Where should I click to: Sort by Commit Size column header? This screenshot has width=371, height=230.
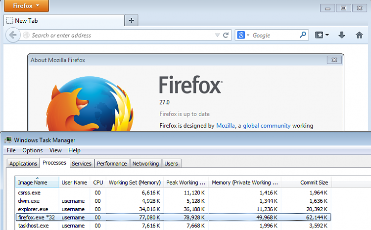[x=306, y=183]
